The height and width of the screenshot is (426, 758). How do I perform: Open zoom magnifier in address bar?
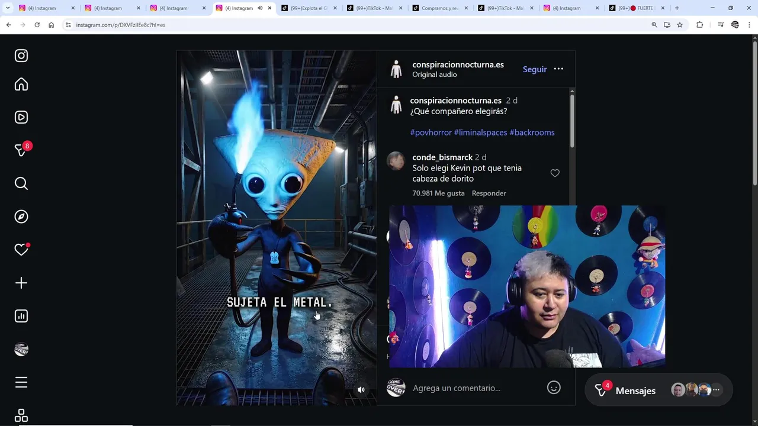click(654, 25)
